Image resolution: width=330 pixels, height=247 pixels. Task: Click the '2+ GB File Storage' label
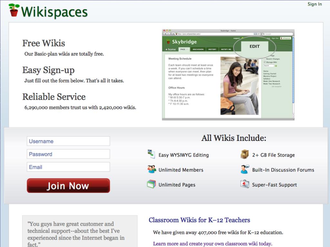[x=273, y=155]
